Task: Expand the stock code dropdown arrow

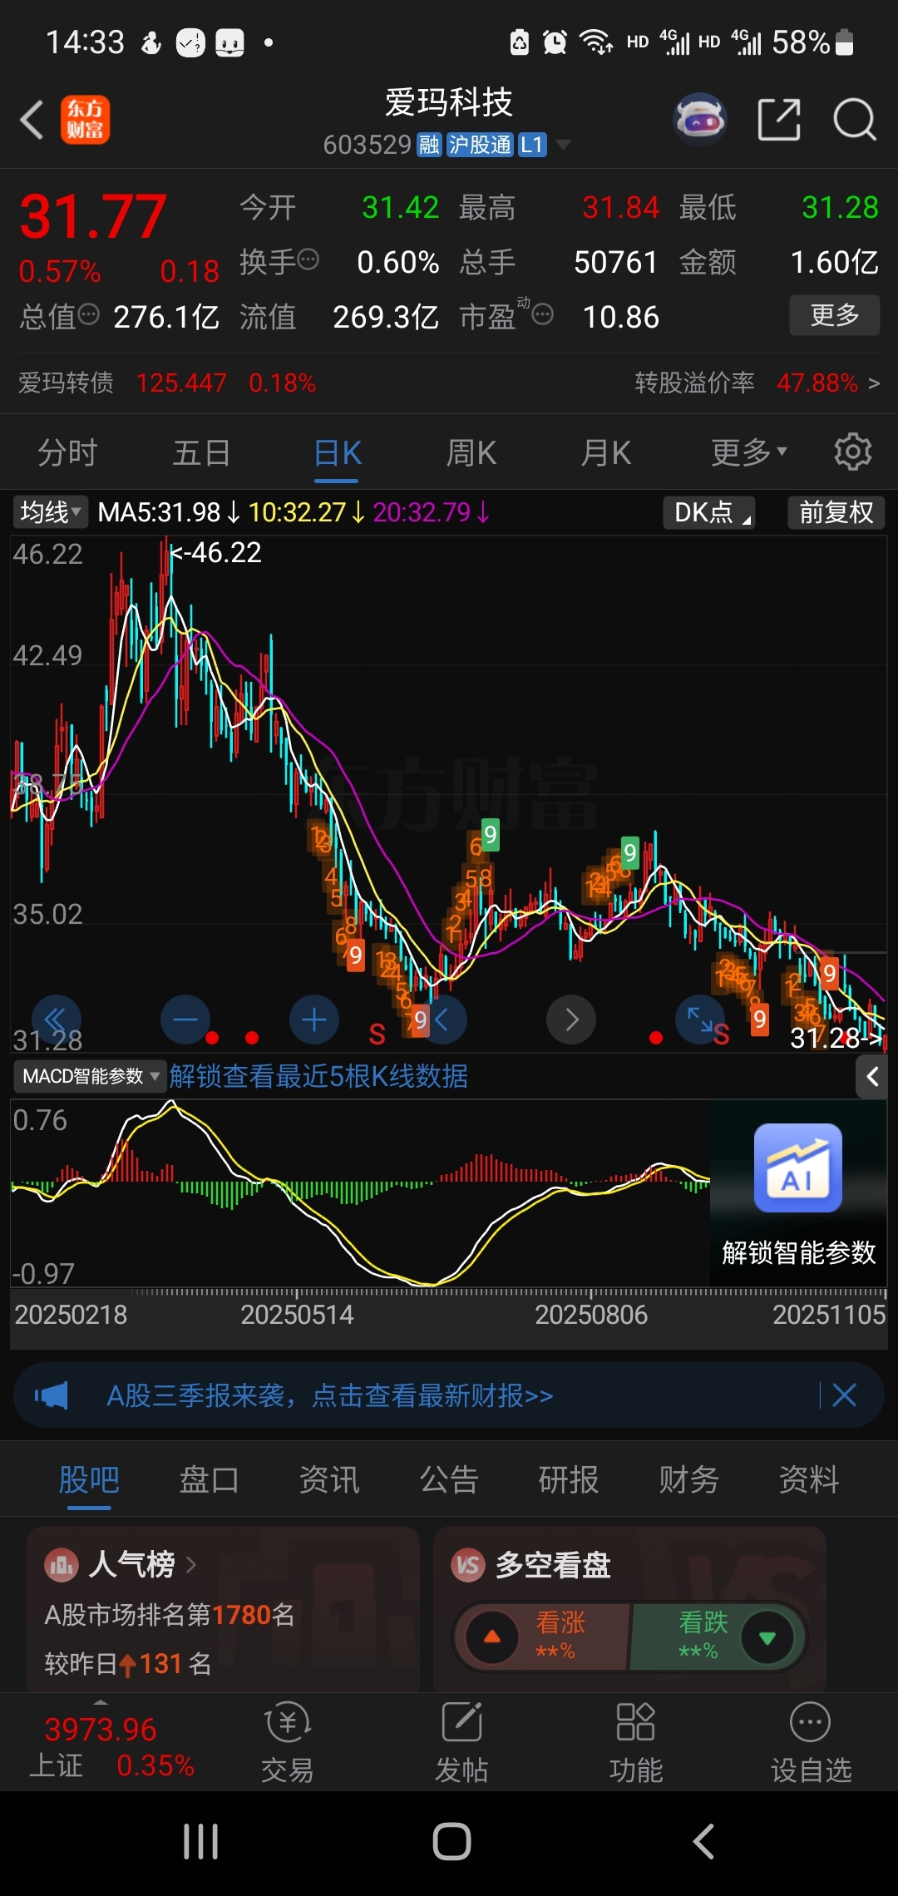Action: [x=563, y=145]
